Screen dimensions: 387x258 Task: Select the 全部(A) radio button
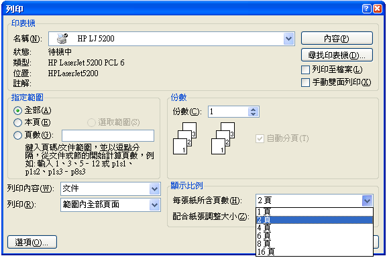(17, 111)
